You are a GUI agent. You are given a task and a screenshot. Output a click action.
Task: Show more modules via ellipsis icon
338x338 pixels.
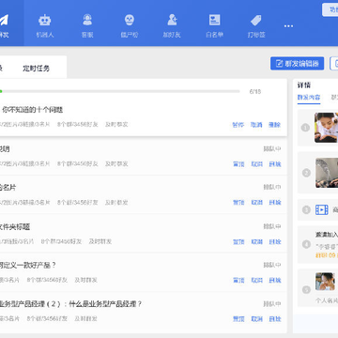(288, 26)
